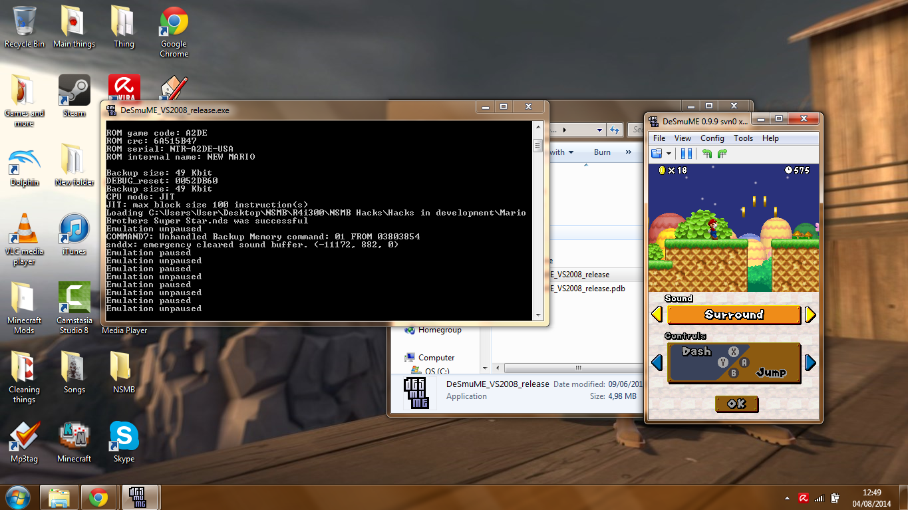This screenshot has height=510, width=908.
Task: Open the DeSmuME Config menu
Action: click(712, 138)
